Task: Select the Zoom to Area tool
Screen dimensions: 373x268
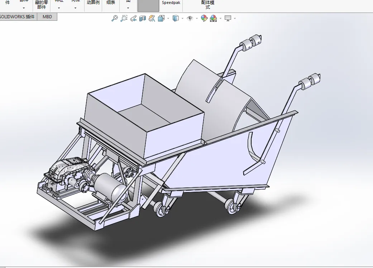Action: click(x=124, y=18)
